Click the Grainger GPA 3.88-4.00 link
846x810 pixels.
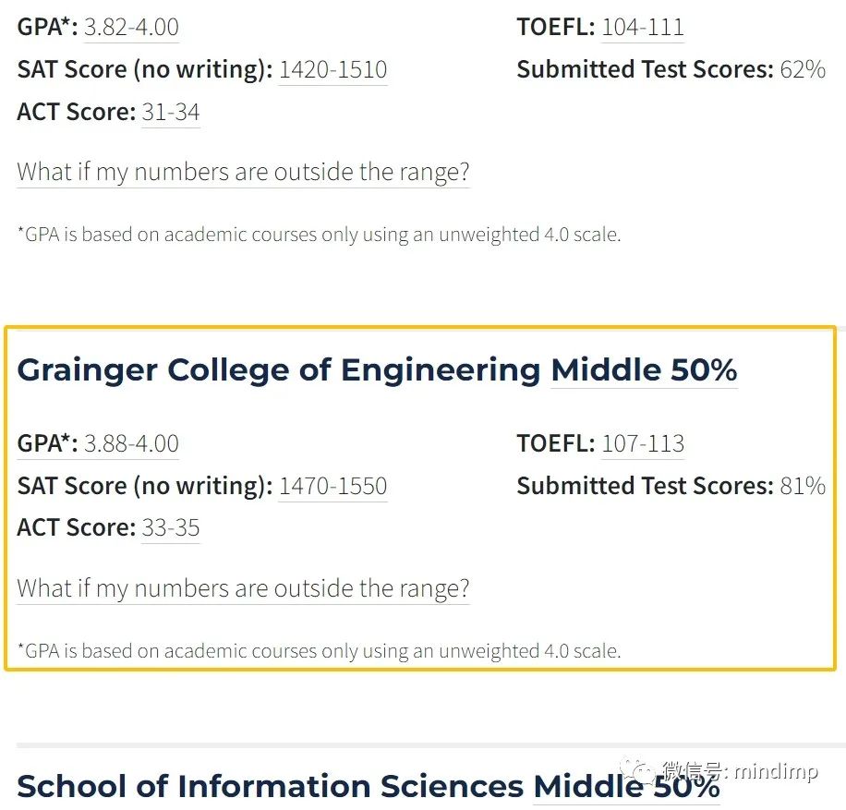[131, 443]
